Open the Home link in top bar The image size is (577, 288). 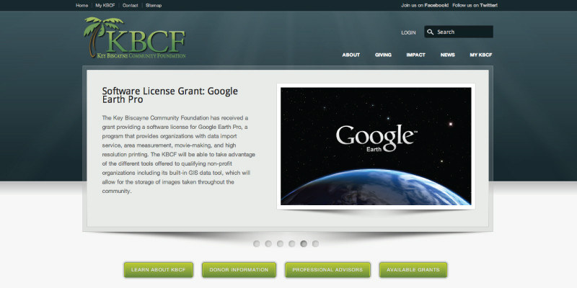(x=82, y=6)
